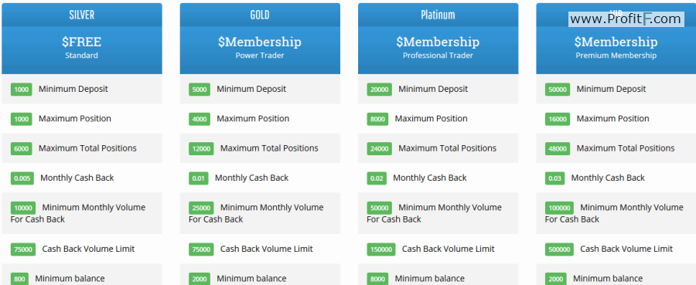The image size is (696, 285).
Task: Open the www.ProfitF.com watermark link
Action: tap(626, 19)
